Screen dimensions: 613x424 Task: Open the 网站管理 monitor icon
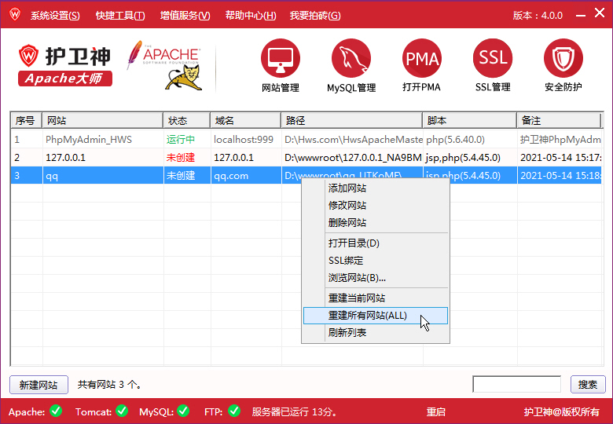[x=280, y=59]
